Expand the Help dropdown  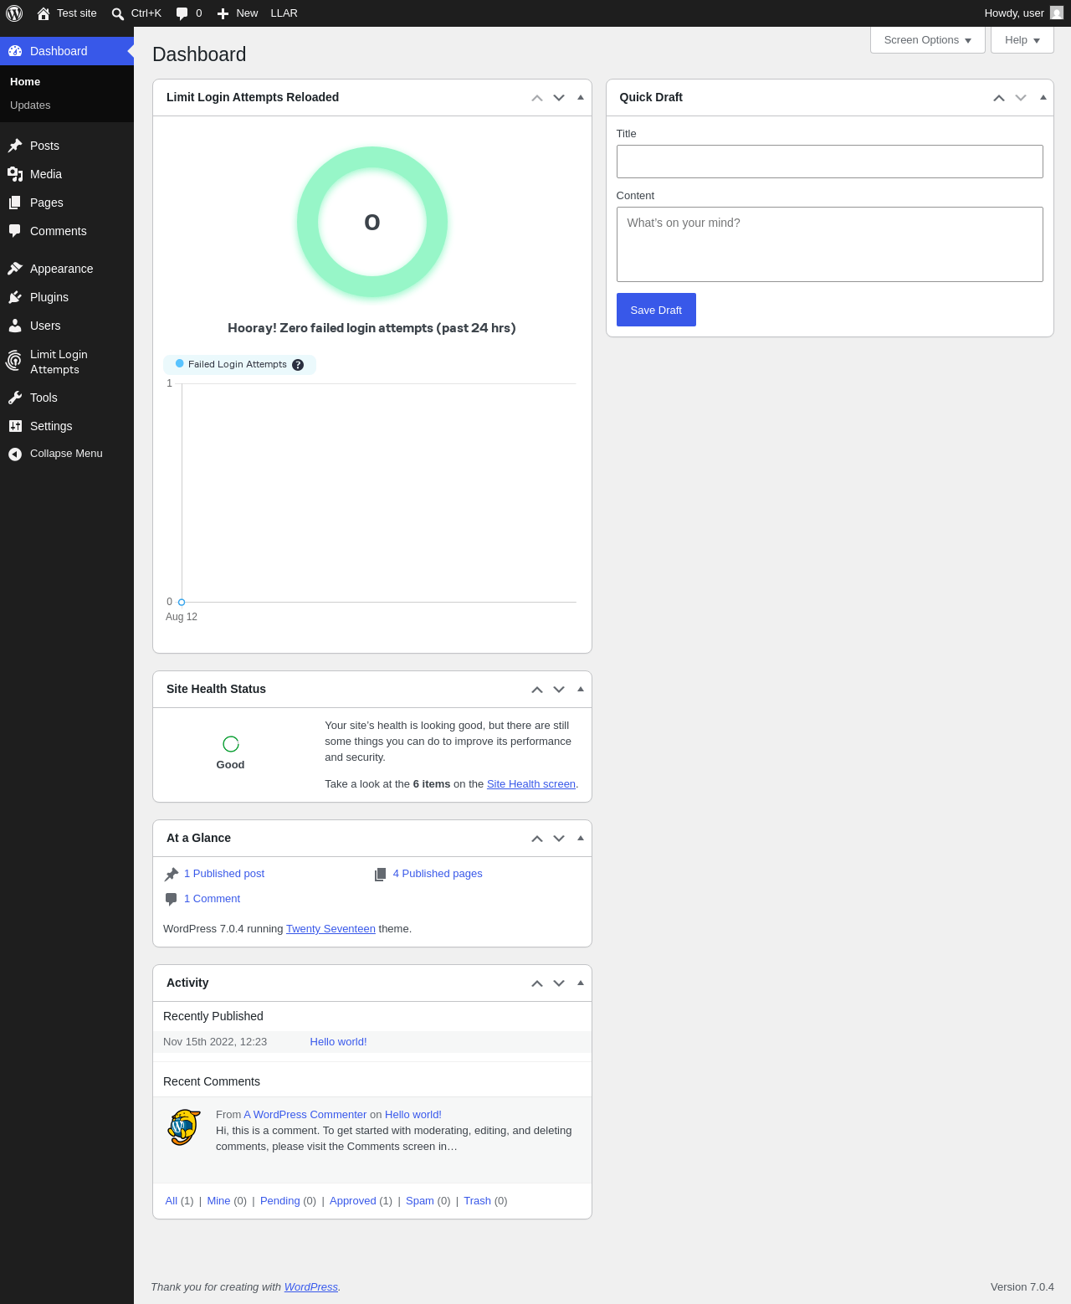[1022, 40]
